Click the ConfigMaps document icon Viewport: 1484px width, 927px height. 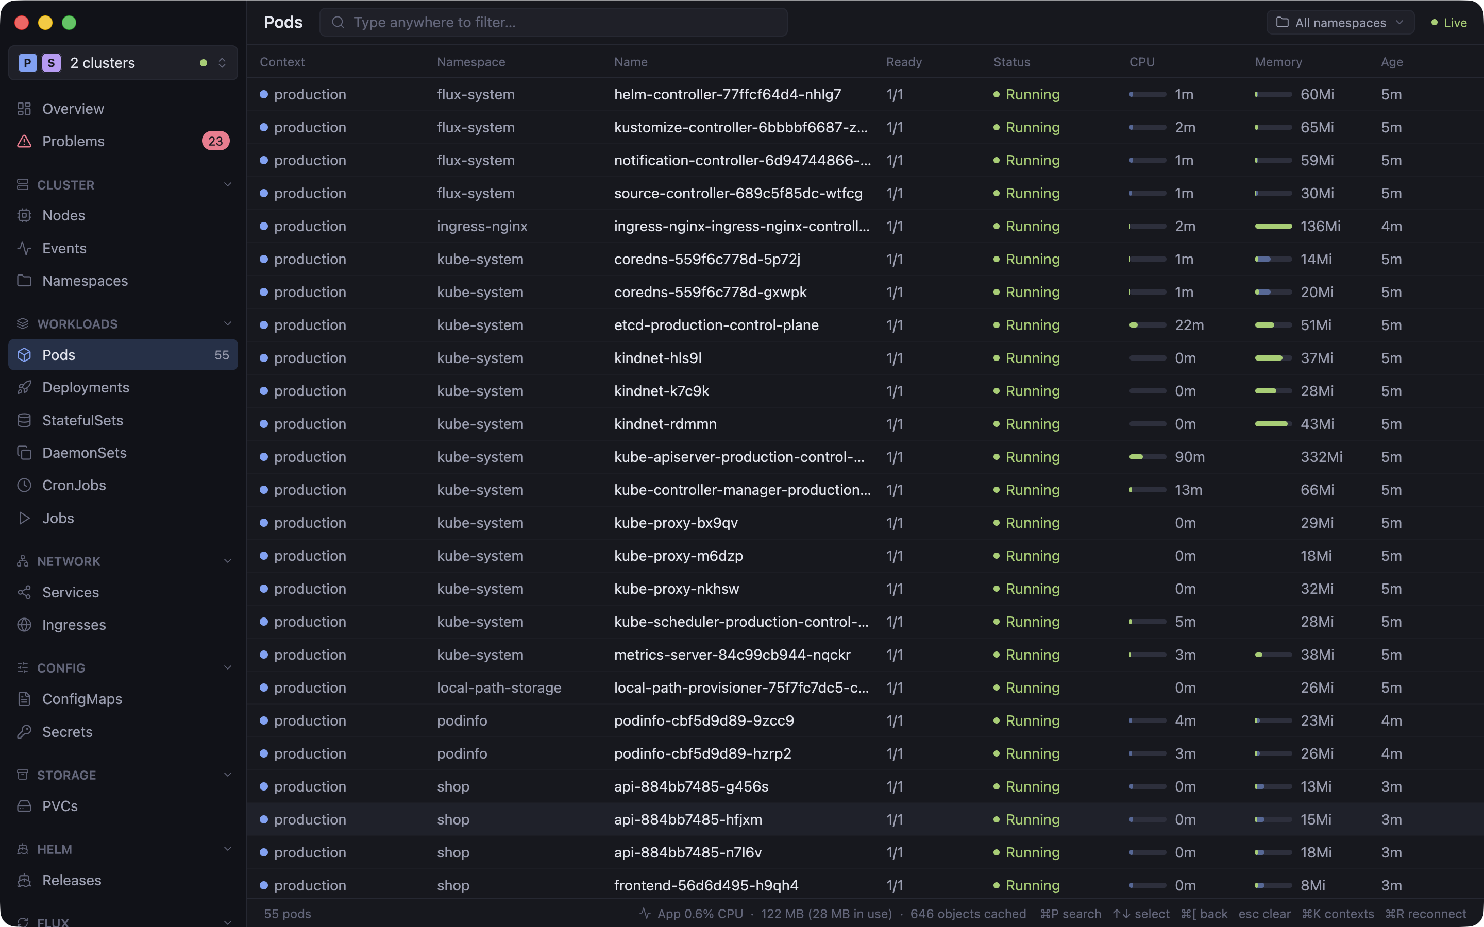(x=24, y=699)
